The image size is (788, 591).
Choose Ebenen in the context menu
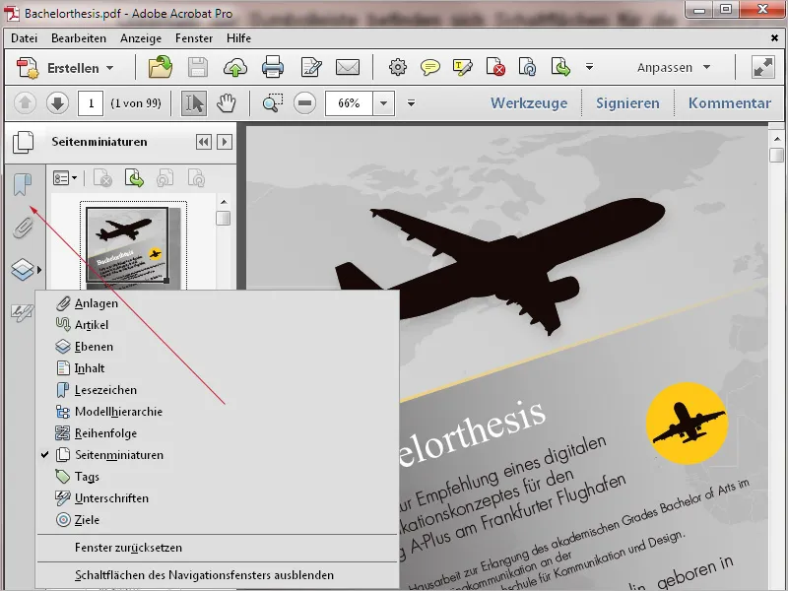tap(218, 347)
